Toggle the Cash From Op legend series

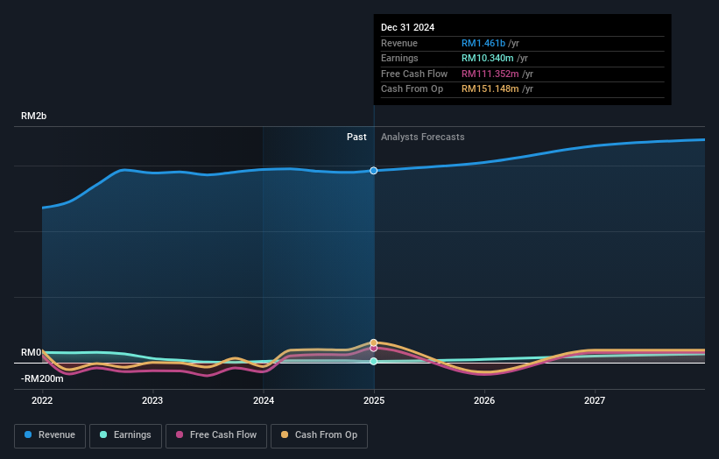pos(319,435)
